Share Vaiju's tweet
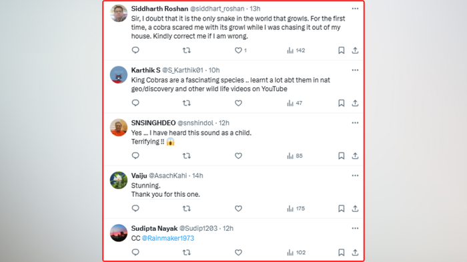The height and width of the screenshot is (262, 467). click(x=355, y=209)
